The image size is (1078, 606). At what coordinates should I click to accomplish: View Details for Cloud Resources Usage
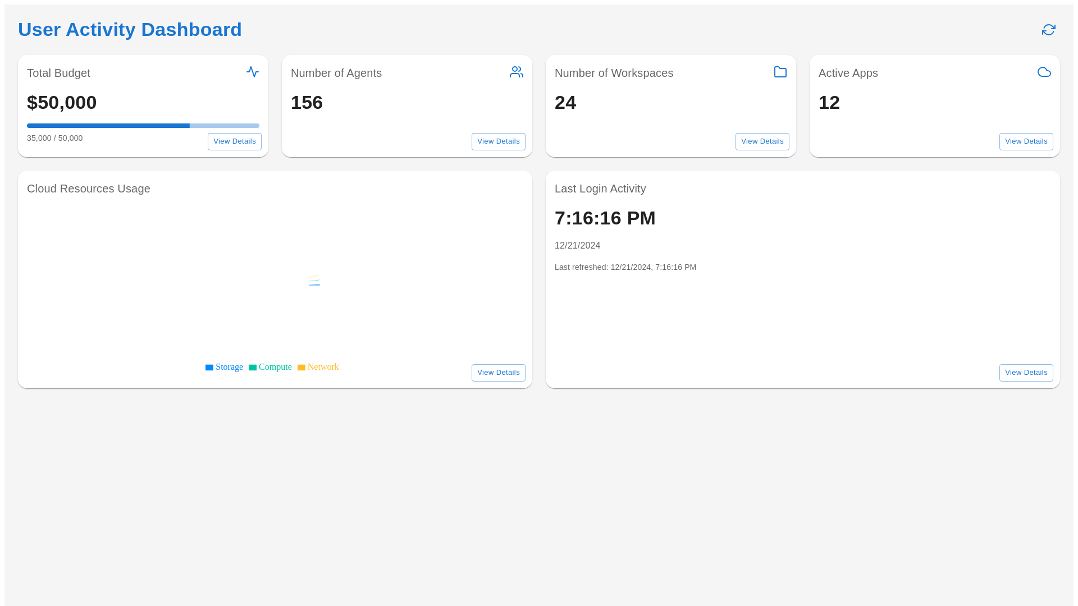498,373
